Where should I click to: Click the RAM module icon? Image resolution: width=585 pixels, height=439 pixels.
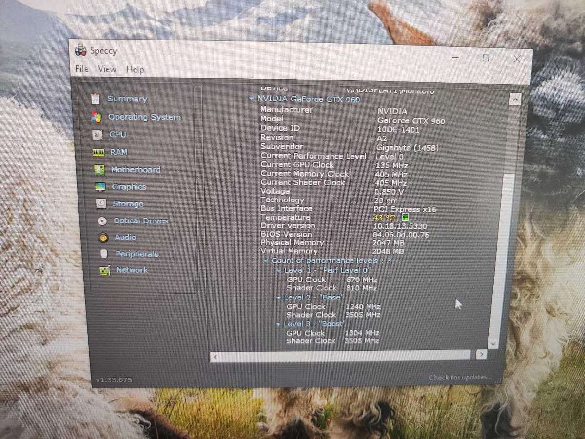click(x=98, y=152)
